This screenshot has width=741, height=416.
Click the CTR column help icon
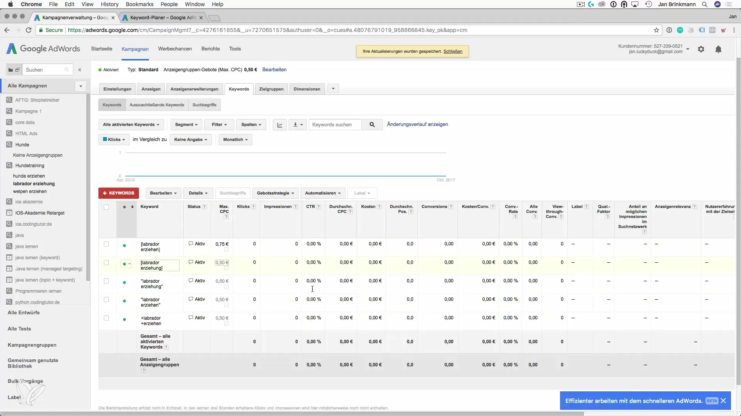click(319, 207)
